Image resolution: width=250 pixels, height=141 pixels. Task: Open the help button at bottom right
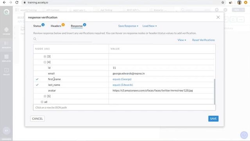[244, 135]
